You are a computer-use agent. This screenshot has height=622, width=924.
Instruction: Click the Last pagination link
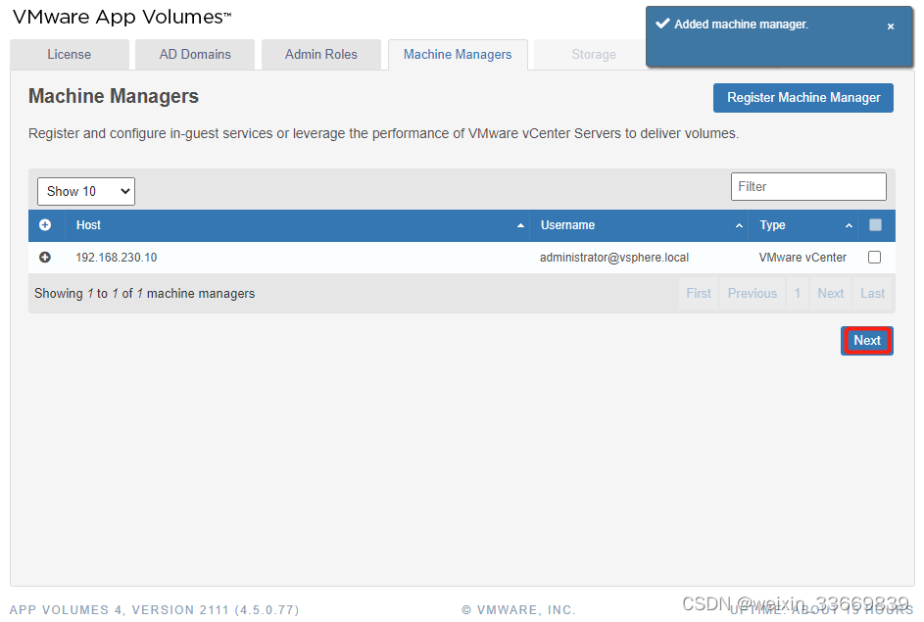point(872,293)
